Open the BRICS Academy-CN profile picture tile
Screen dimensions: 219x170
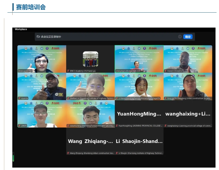90,59
